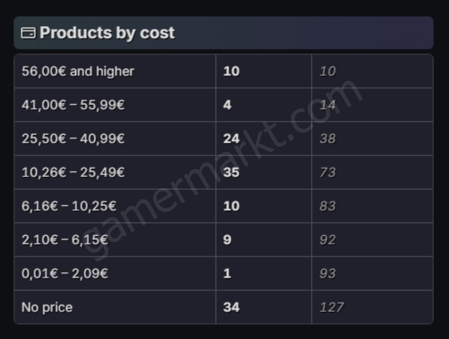Viewport: 449px width, 339px height.
Task: Click the 10,26€ – 25,49€ price range
Action: 73,172
